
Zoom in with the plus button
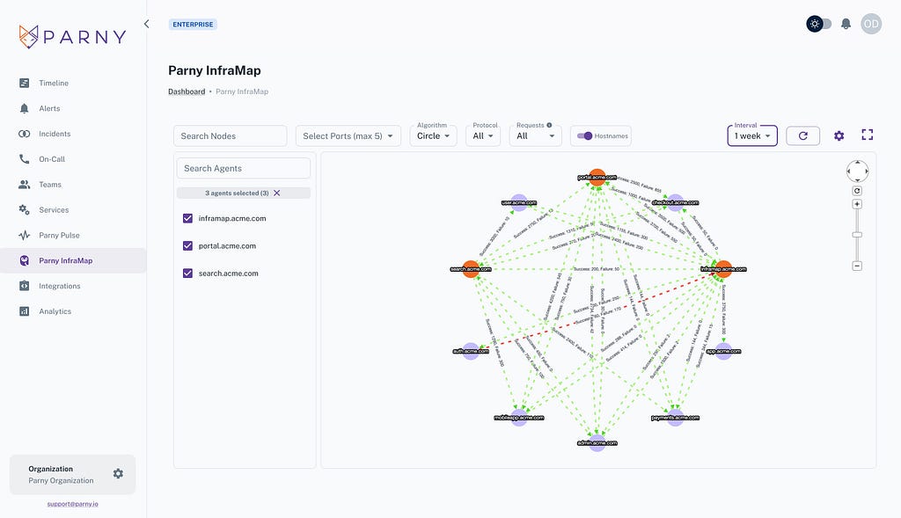(857, 204)
